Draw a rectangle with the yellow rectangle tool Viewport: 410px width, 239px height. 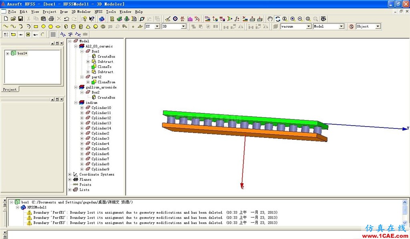(x=36, y=26)
